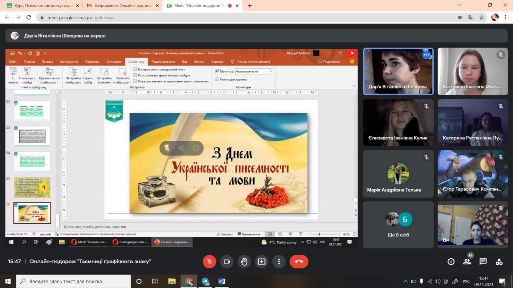Screen dimensions: 513x288
Task: Unmute the microphone in Meet
Action: click(x=209, y=262)
